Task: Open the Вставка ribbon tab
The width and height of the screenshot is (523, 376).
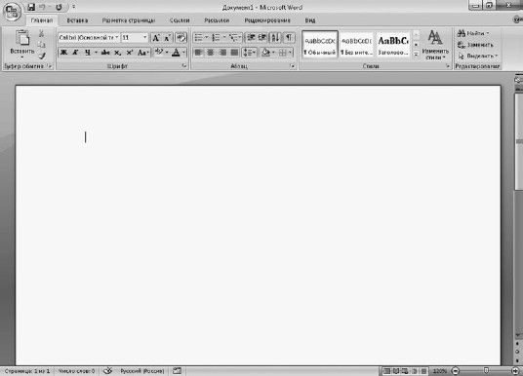Action: click(x=77, y=20)
